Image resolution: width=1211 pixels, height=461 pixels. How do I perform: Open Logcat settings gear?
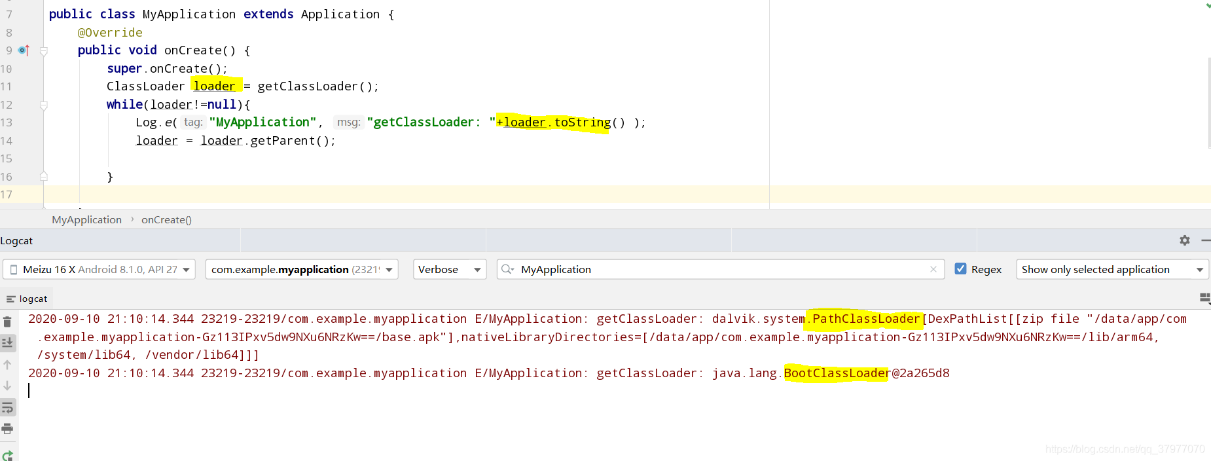(1185, 240)
